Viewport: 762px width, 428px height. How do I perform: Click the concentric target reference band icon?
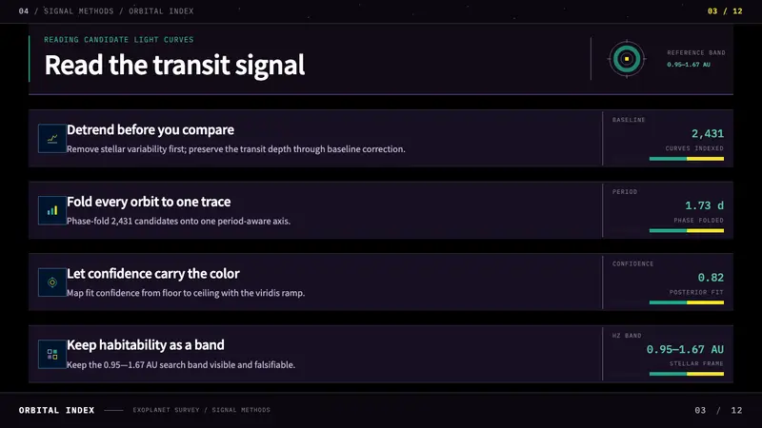click(627, 59)
